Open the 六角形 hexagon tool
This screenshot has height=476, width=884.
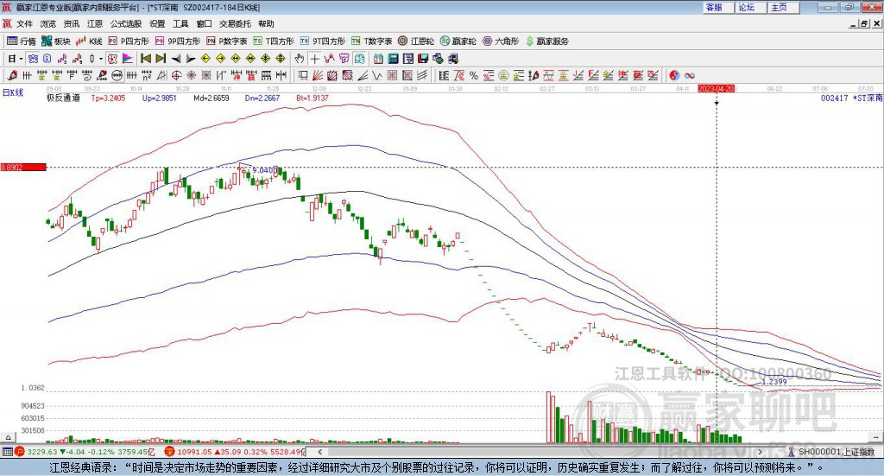(x=501, y=41)
